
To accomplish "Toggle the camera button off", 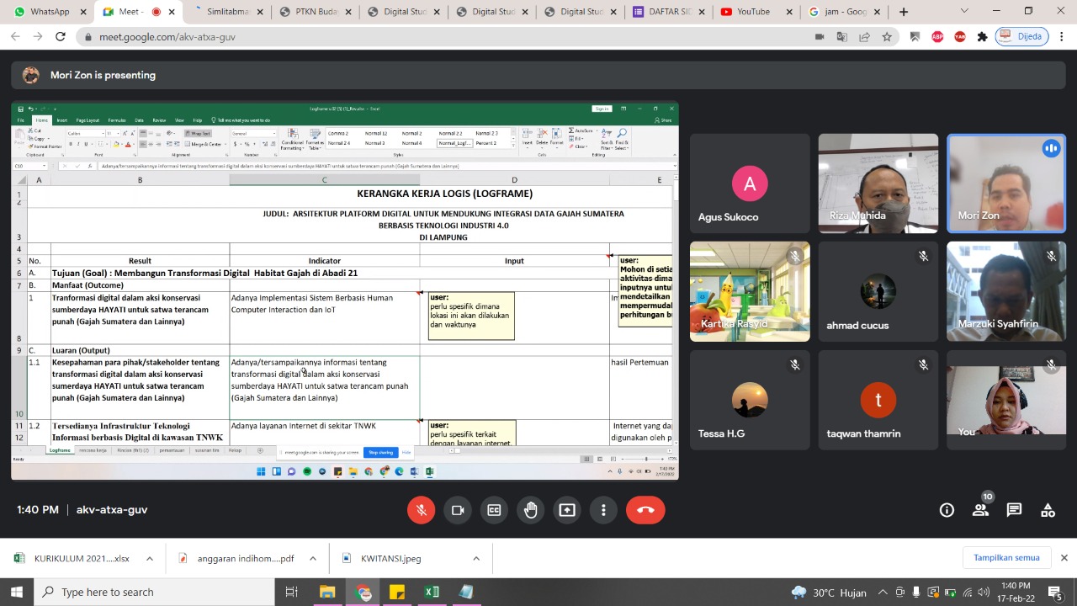I will [x=458, y=510].
